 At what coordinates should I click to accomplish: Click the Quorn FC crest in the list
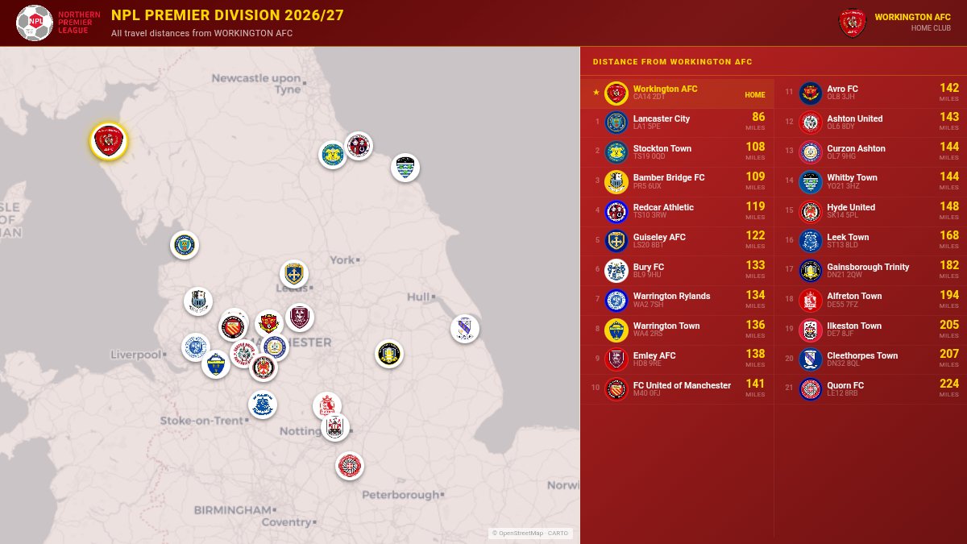point(811,389)
